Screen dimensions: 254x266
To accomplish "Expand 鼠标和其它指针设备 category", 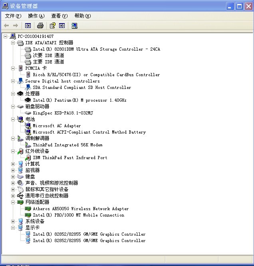I will tap(13, 189).
